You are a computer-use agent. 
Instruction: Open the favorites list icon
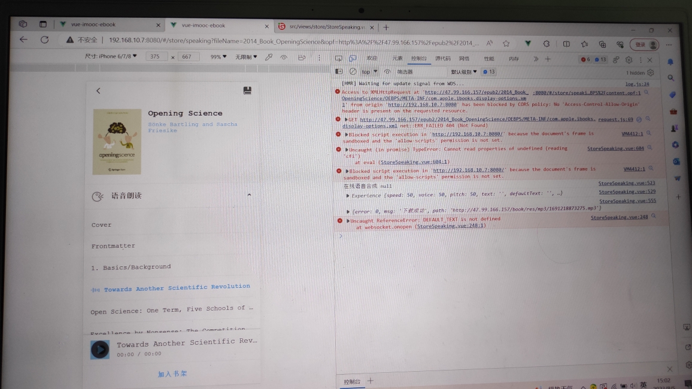pos(584,44)
